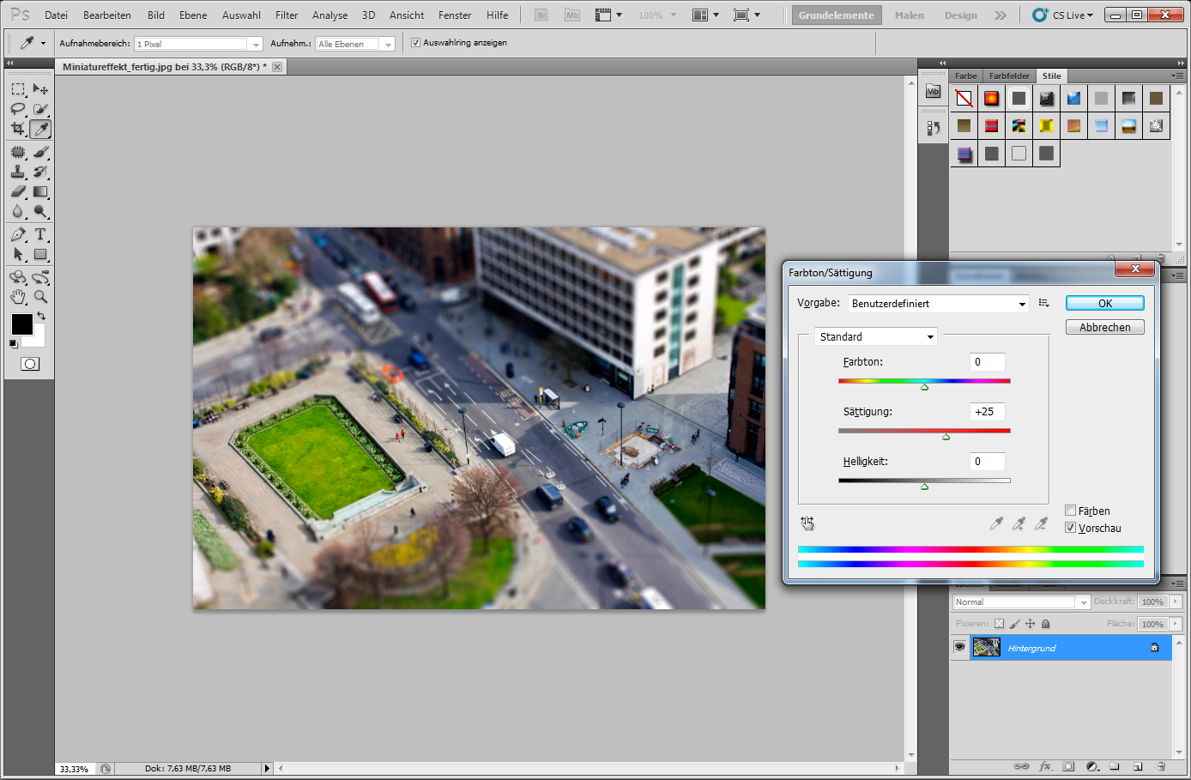Select the Zoom tool in toolbox
Screen dimensions: 1191x780
pos(40,297)
